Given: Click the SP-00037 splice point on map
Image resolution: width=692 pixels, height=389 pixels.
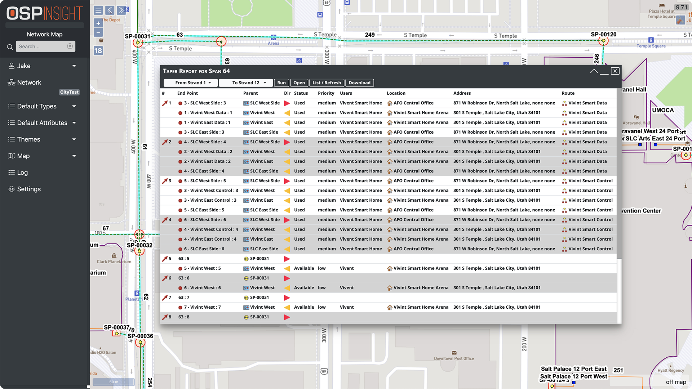Looking at the screenshot, I should (x=116, y=334).
